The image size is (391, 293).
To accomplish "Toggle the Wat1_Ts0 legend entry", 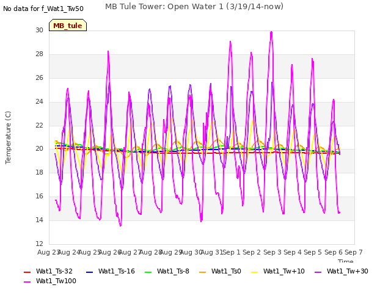I will (x=220, y=271).
